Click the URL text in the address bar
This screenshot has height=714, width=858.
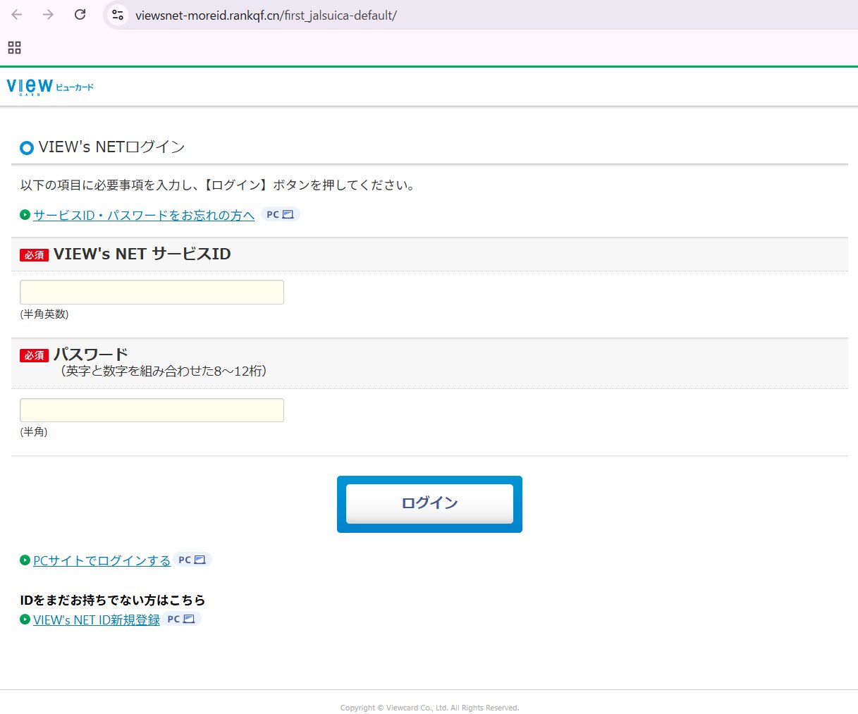[266, 15]
